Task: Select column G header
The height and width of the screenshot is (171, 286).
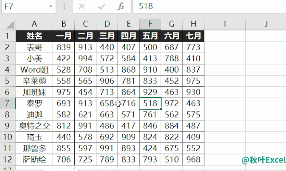Action: pos(171,24)
